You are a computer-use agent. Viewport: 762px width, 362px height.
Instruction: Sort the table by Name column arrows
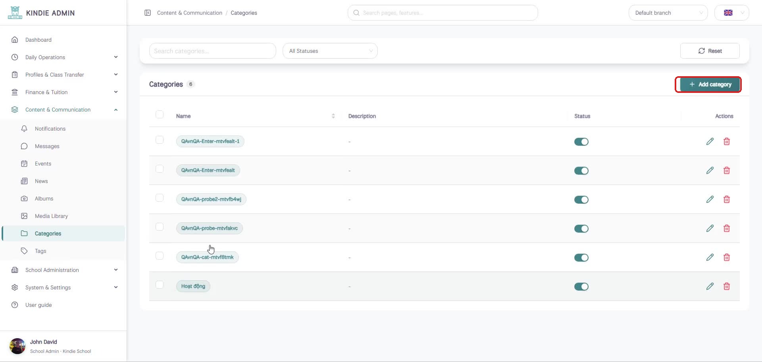point(333,116)
